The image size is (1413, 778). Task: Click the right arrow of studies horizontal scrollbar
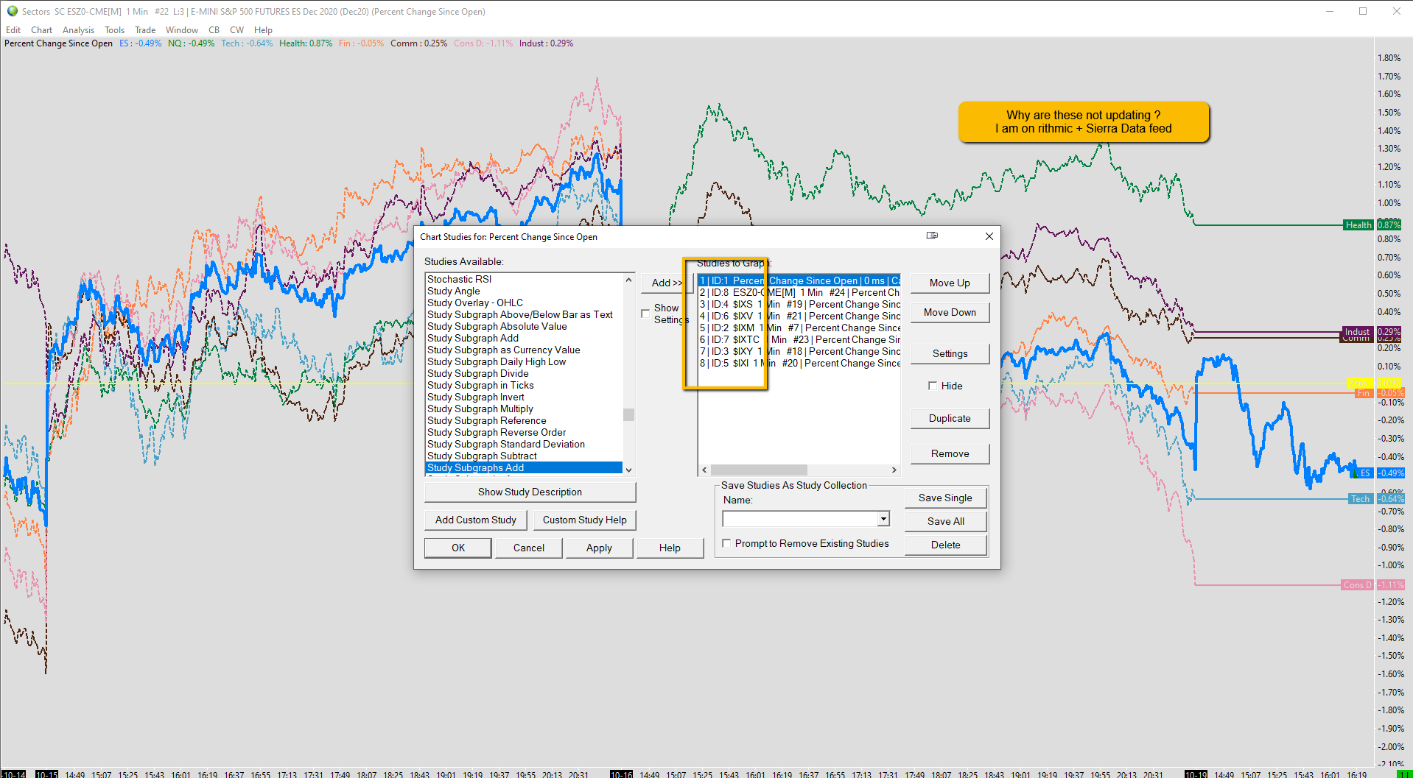click(894, 470)
